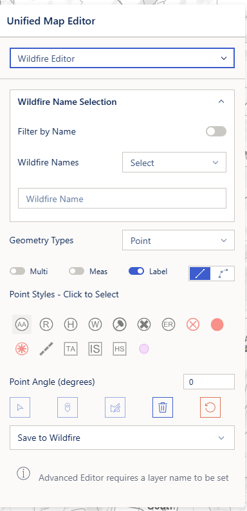This screenshot has height=511, width=247.
Task: Select the HS square point style
Action: pyautogui.click(x=120, y=349)
